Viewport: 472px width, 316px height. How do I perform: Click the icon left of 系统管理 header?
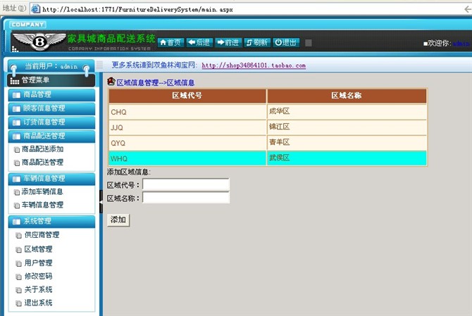click(16, 222)
